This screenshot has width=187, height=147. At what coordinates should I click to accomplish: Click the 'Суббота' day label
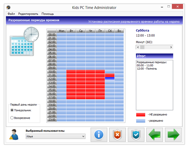click(142, 30)
